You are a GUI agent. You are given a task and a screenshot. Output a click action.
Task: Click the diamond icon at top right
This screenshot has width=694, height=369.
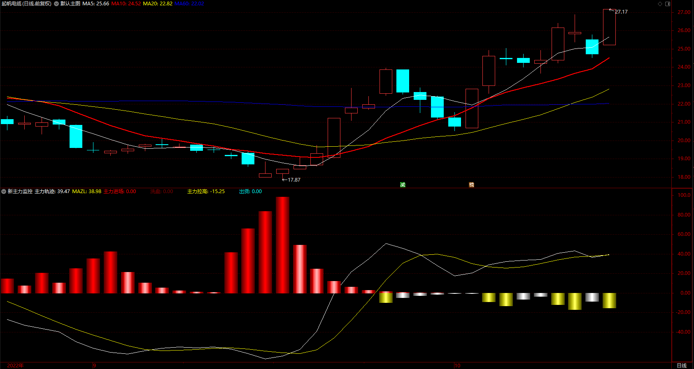pyautogui.click(x=660, y=4)
